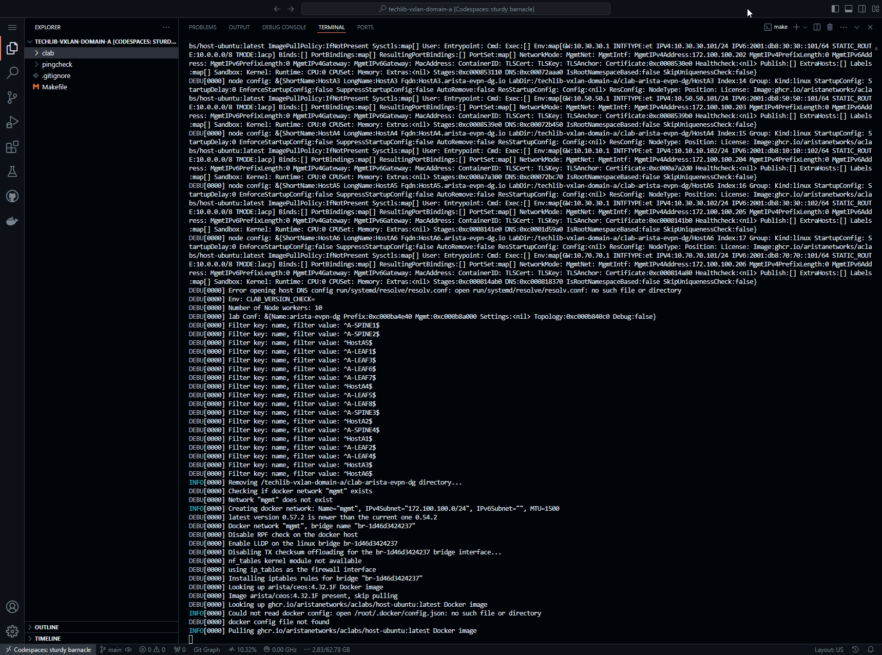The image size is (882, 655).
Task: Open the Source Control view
Action: [x=12, y=98]
